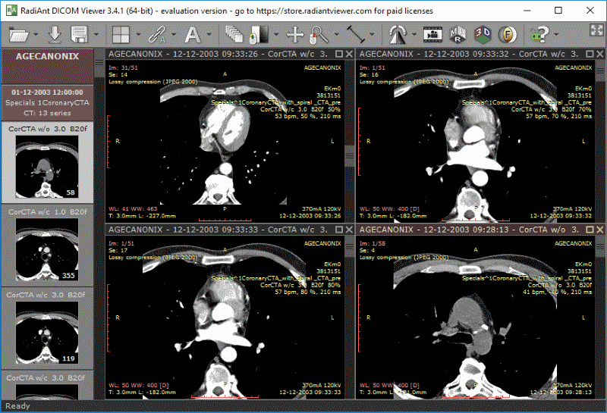This screenshot has height=413, width=607.
Task: Expand the synchronization options dropdown arrow
Action: pyautogui.click(x=174, y=34)
